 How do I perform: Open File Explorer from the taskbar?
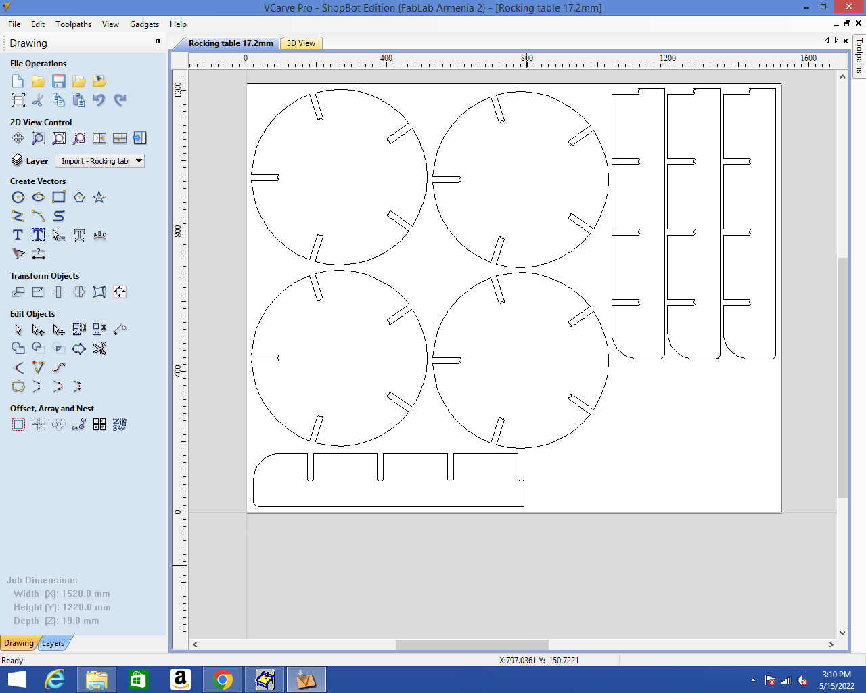click(97, 679)
